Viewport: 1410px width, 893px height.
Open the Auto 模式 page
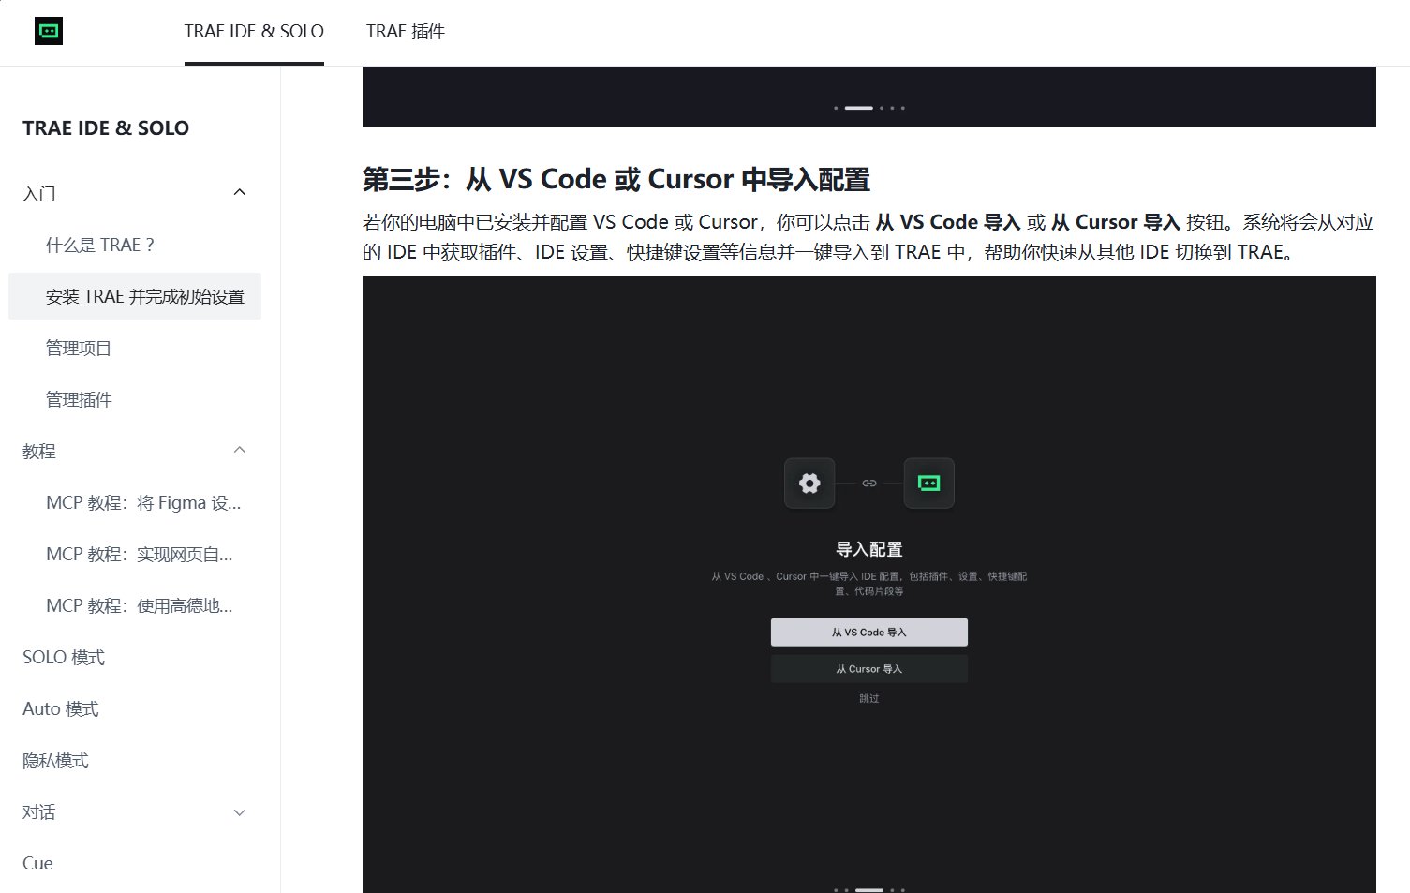click(x=61, y=709)
